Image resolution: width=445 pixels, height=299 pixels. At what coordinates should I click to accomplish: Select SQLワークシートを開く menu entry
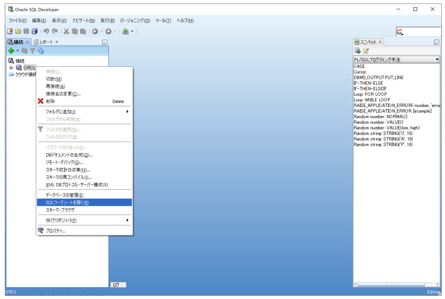coord(84,202)
